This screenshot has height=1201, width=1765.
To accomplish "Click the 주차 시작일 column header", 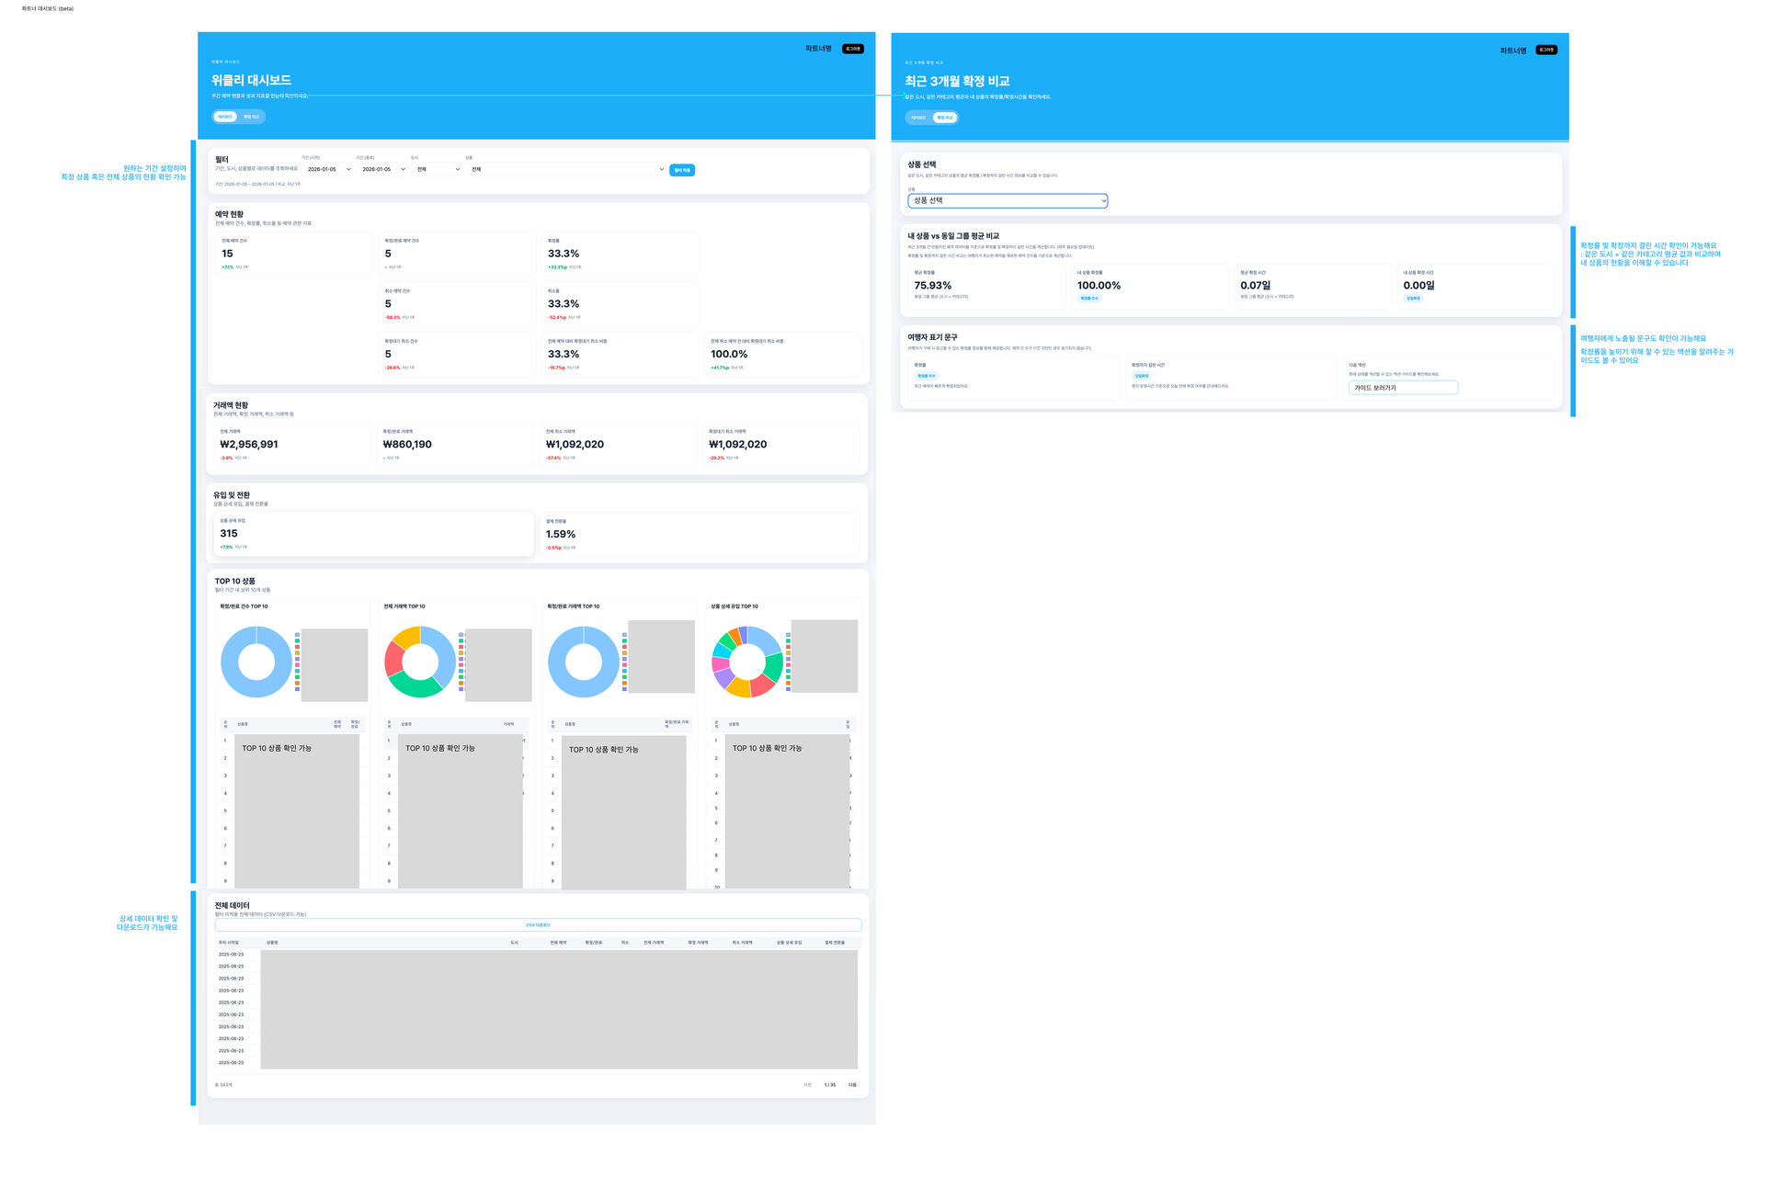I will (x=229, y=943).
